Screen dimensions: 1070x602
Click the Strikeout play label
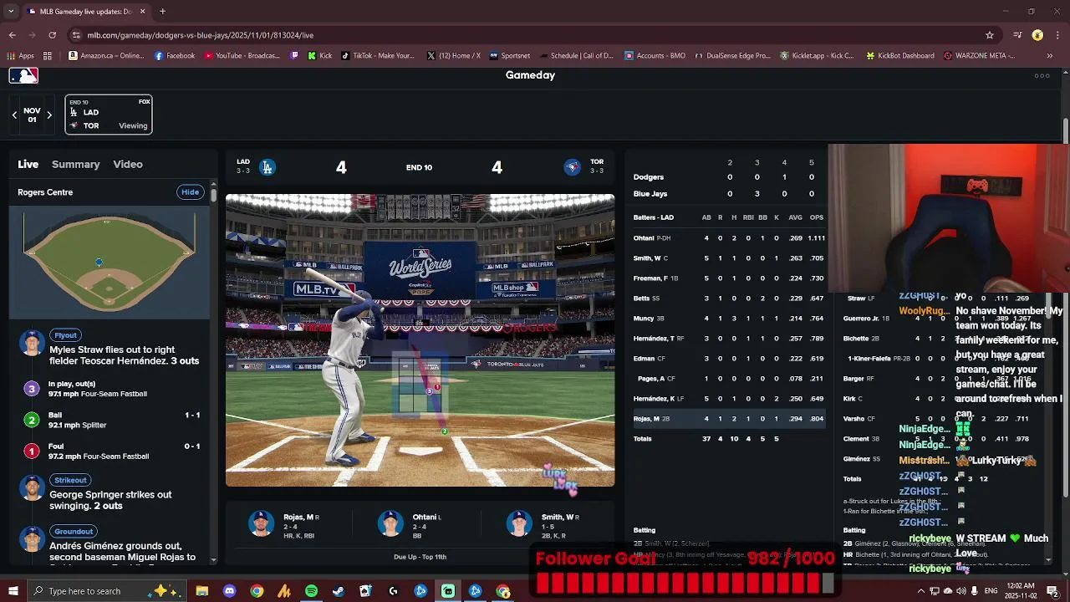[x=70, y=480]
